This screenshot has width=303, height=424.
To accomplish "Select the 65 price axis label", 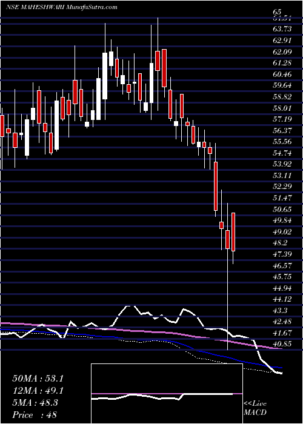I will [278, 13].
